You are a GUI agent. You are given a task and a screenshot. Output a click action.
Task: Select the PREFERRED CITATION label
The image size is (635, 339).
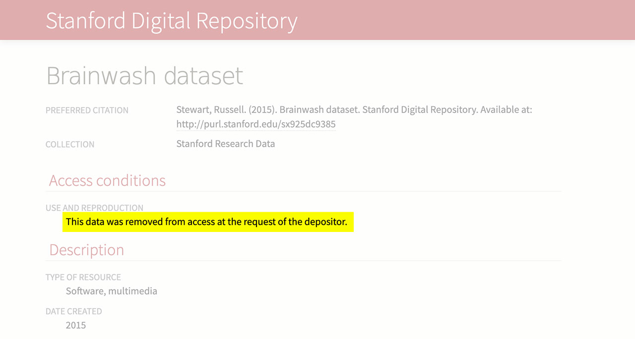point(87,111)
